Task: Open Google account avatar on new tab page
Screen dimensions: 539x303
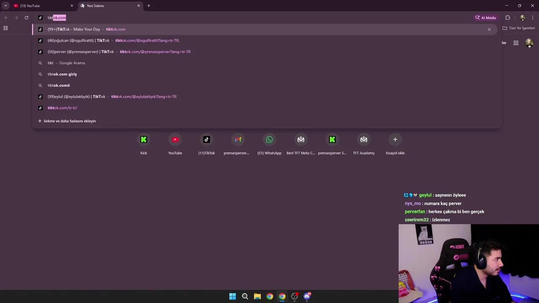Action: (529, 43)
